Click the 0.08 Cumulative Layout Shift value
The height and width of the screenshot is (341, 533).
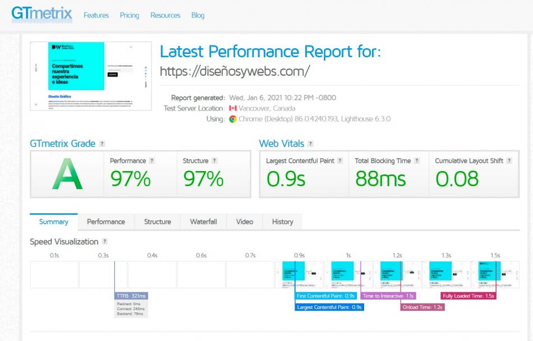[457, 179]
